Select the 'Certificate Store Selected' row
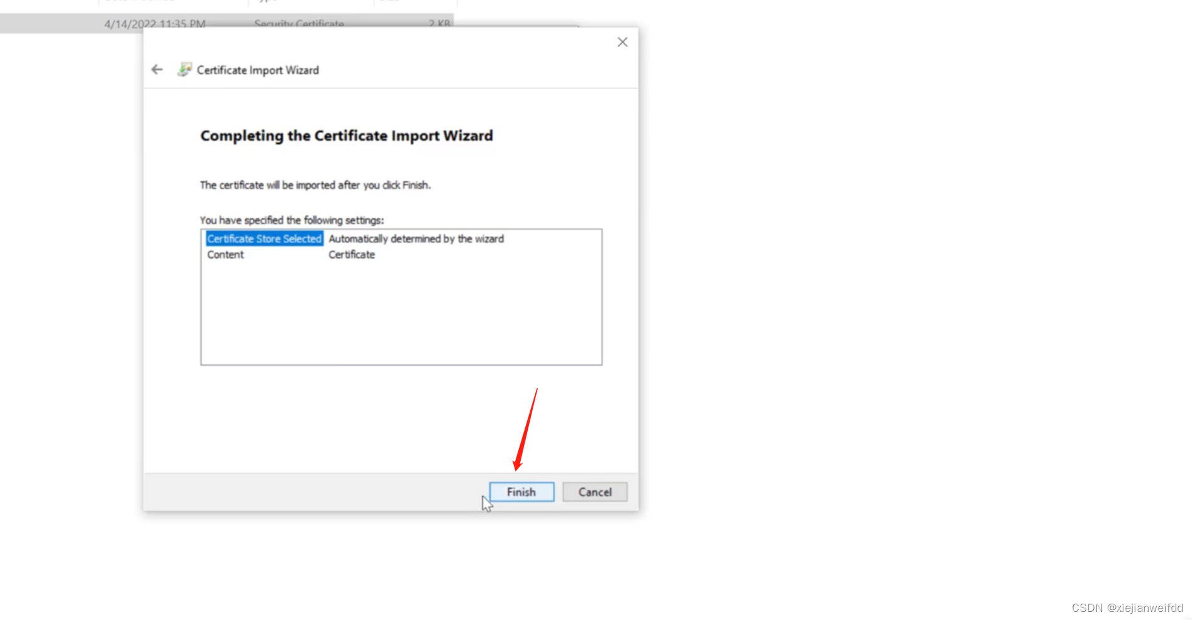1192x620 pixels. point(264,239)
